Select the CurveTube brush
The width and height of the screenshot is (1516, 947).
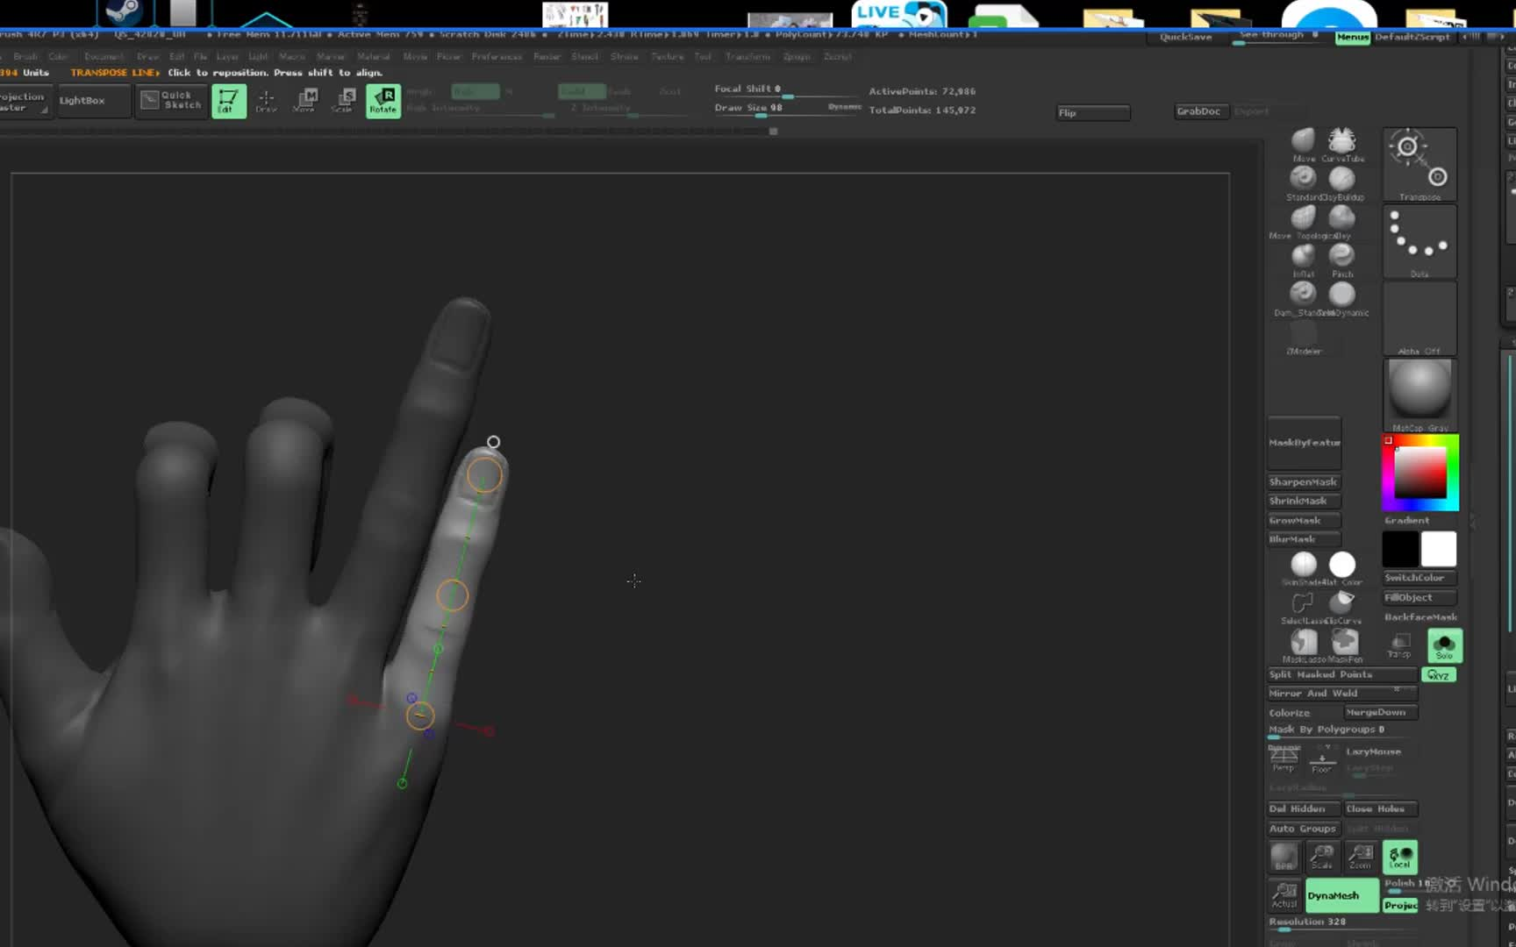click(1342, 140)
